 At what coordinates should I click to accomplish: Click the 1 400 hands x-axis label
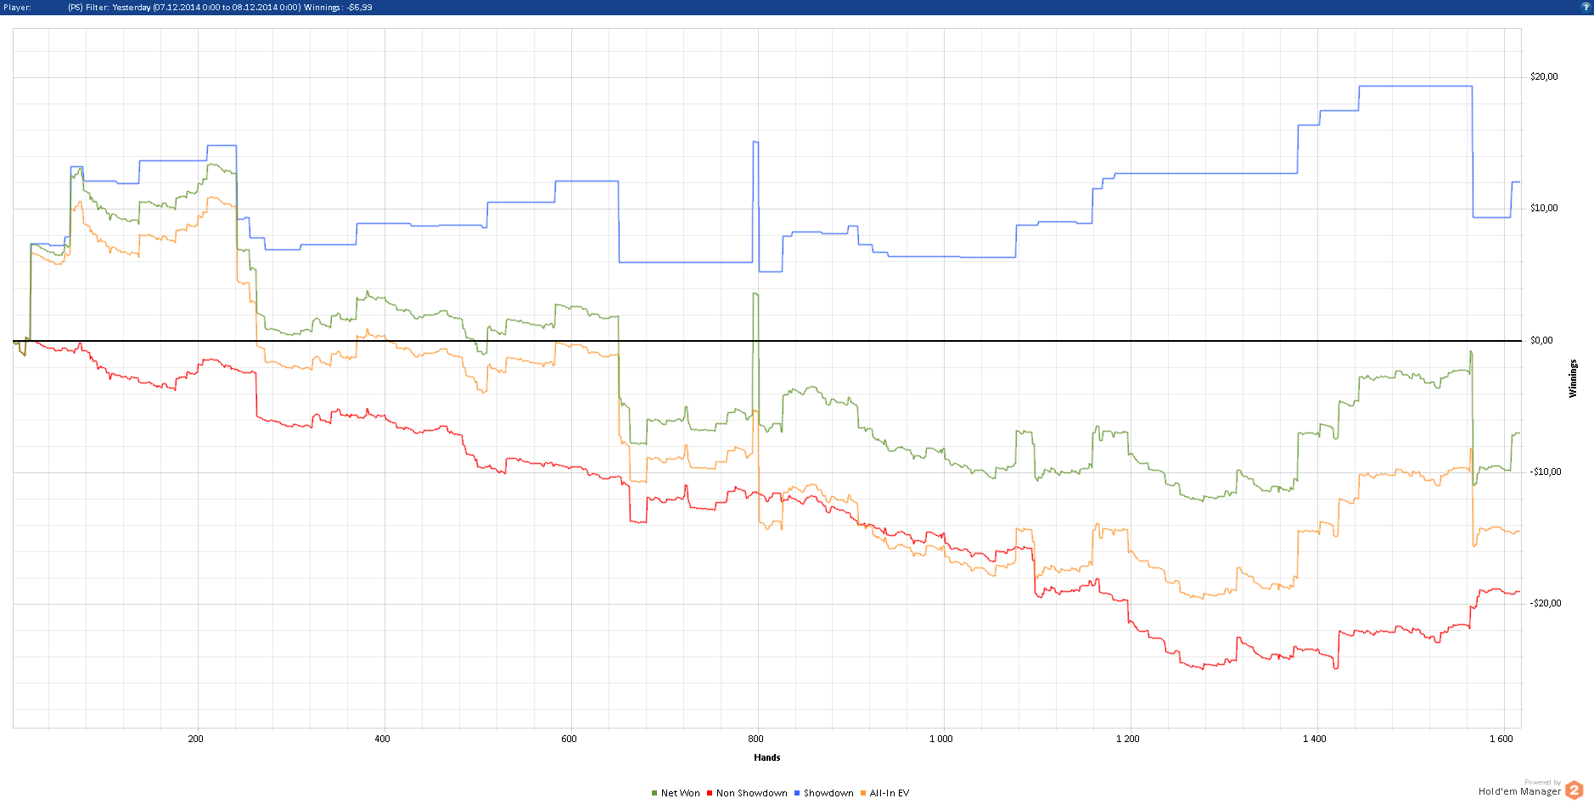[x=1315, y=739]
